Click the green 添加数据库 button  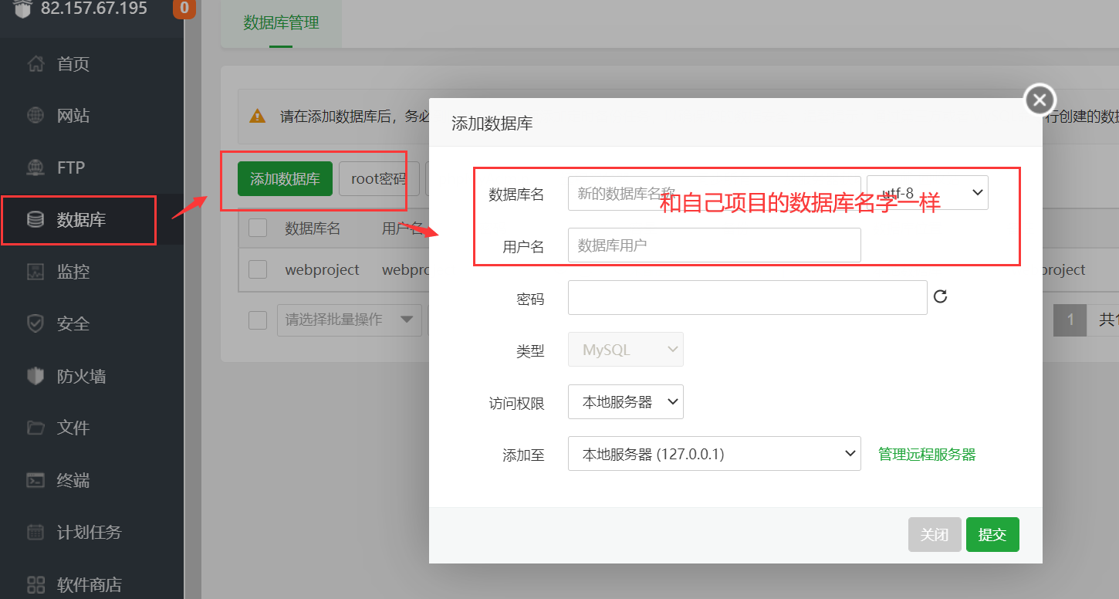coord(285,179)
